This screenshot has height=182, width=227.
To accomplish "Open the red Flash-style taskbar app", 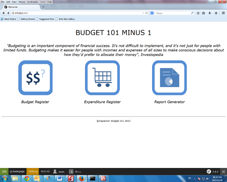I will [71, 178].
